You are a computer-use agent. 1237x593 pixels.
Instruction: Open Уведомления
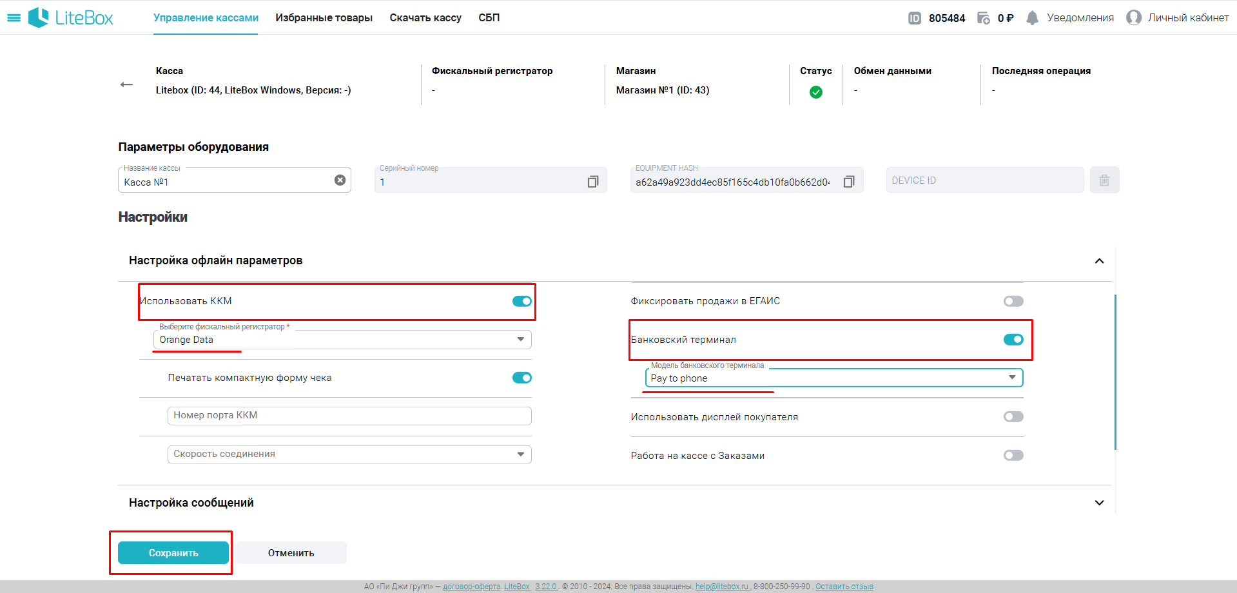1080,18
